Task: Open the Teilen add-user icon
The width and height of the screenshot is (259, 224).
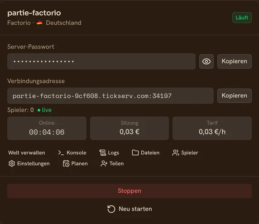Action: pos(104,163)
